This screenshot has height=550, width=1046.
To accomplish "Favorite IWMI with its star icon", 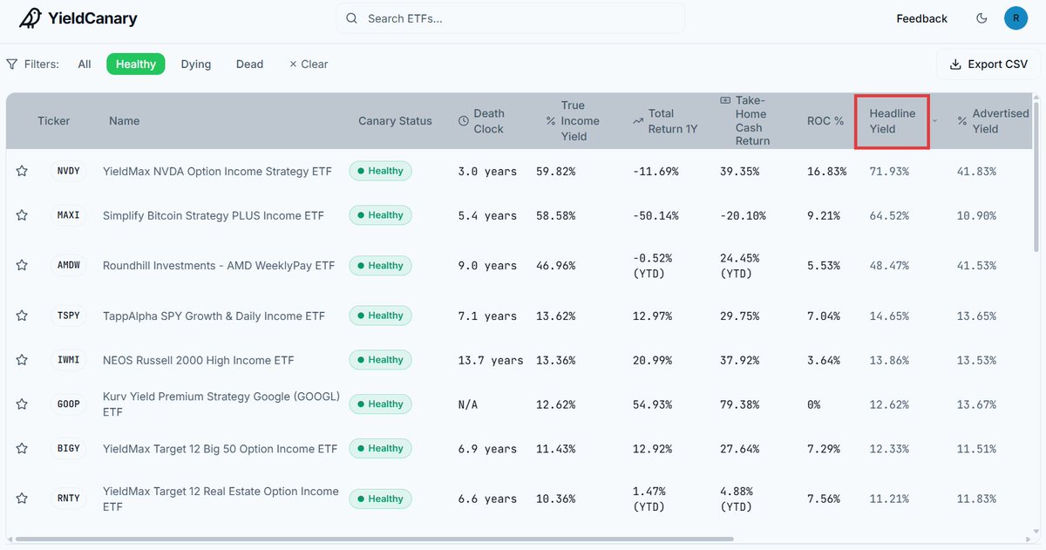I will 22,360.
